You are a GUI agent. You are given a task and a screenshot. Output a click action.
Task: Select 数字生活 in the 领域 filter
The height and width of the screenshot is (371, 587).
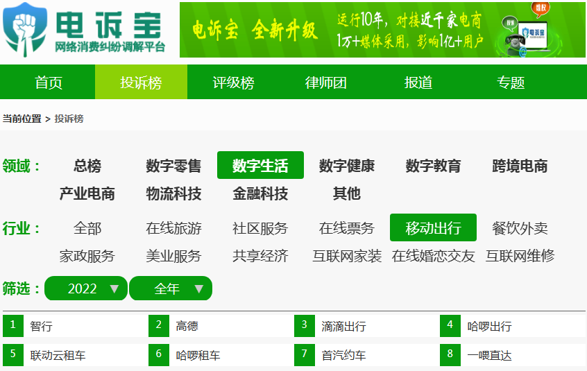coord(260,165)
